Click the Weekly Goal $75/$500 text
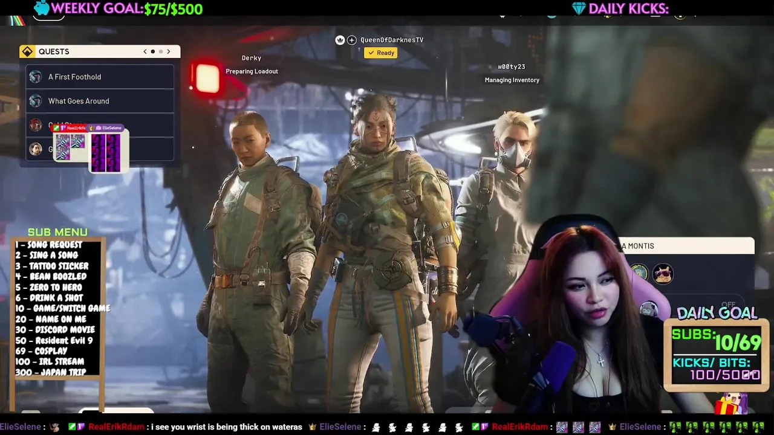Screen dimensions: 774x435 coord(126,8)
